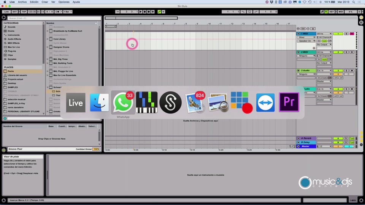Open Spotlight search in menu bar

[353, 2]
